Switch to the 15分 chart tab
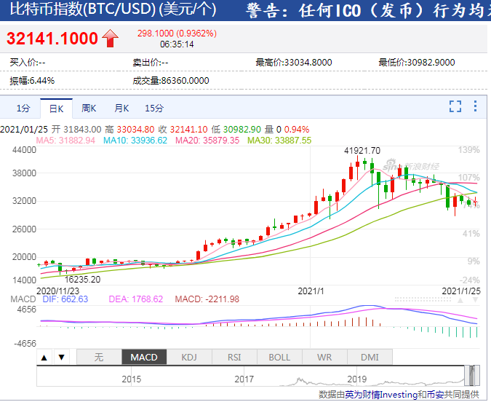The height and width of the screenshot is (402, 491). coord(154,109)
